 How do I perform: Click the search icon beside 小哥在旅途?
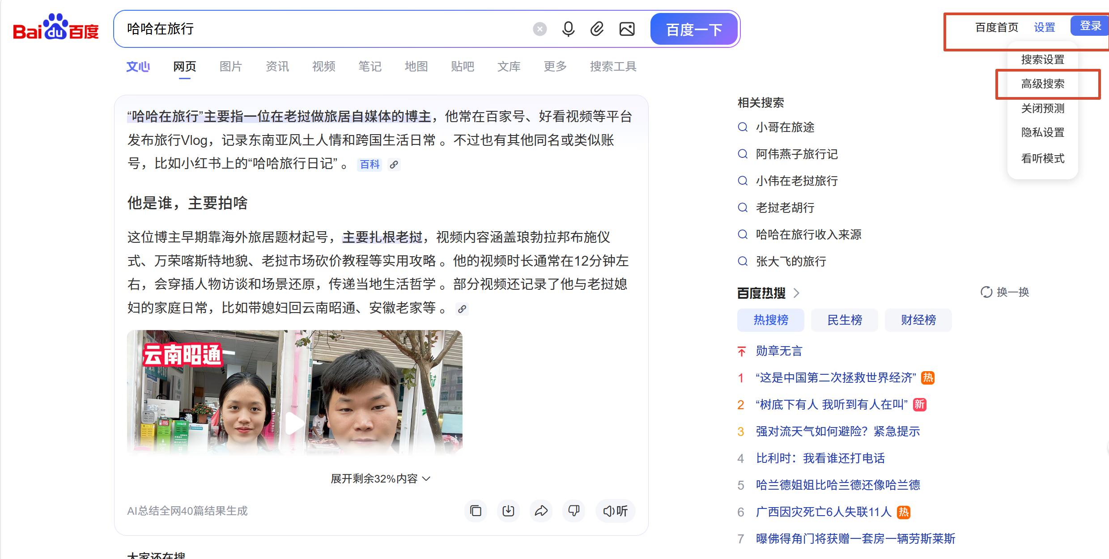[x=743, y=127]
